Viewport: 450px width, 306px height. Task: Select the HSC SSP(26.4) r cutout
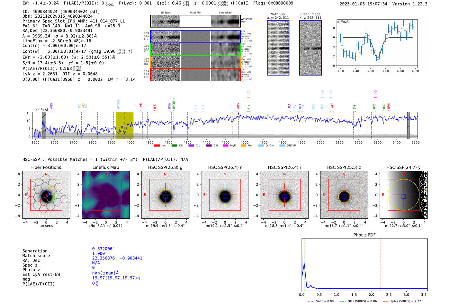(225, 195)
